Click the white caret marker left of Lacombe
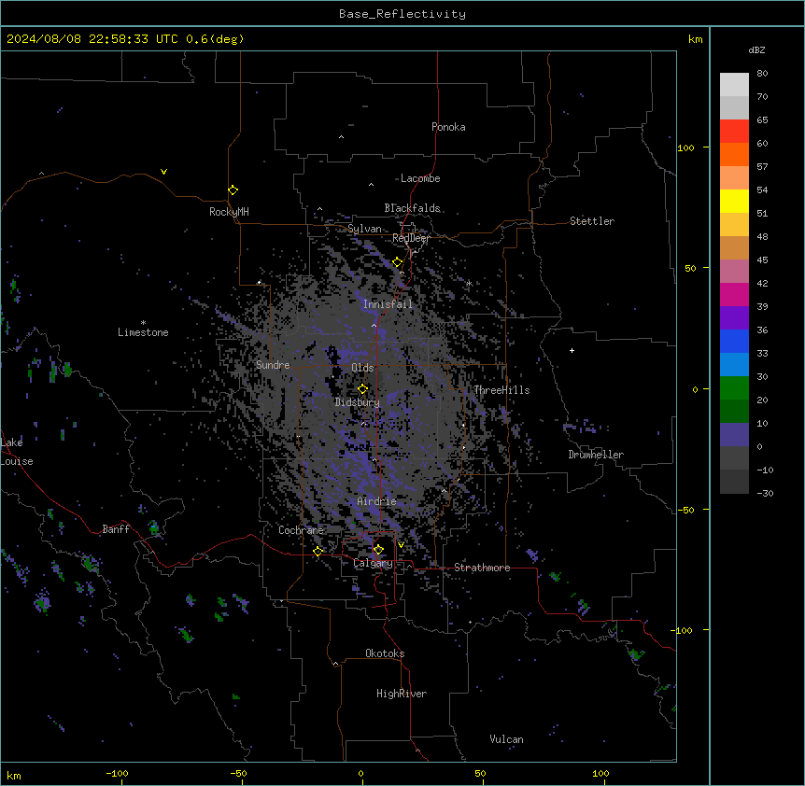 coord(371,185)
